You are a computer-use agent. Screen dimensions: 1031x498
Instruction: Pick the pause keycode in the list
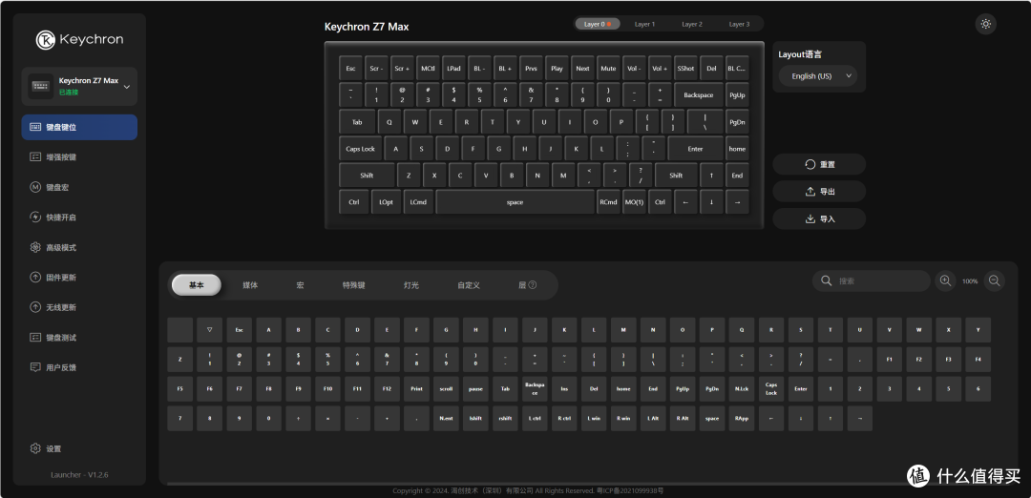click(x=475, y=389)
